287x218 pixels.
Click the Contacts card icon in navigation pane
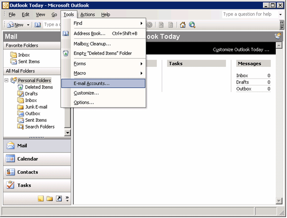coord(10,172)
